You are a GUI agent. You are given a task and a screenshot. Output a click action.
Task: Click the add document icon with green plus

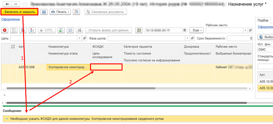(61, 30)
